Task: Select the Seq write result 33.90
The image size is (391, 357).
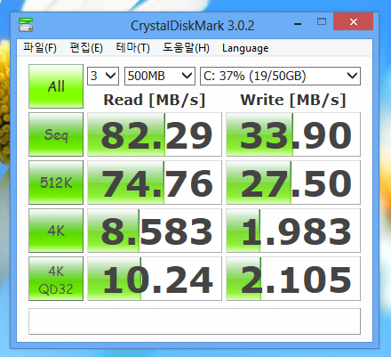Action: tap(293, 134)
